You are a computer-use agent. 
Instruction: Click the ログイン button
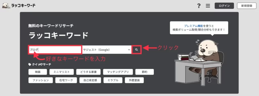[224, 6]
